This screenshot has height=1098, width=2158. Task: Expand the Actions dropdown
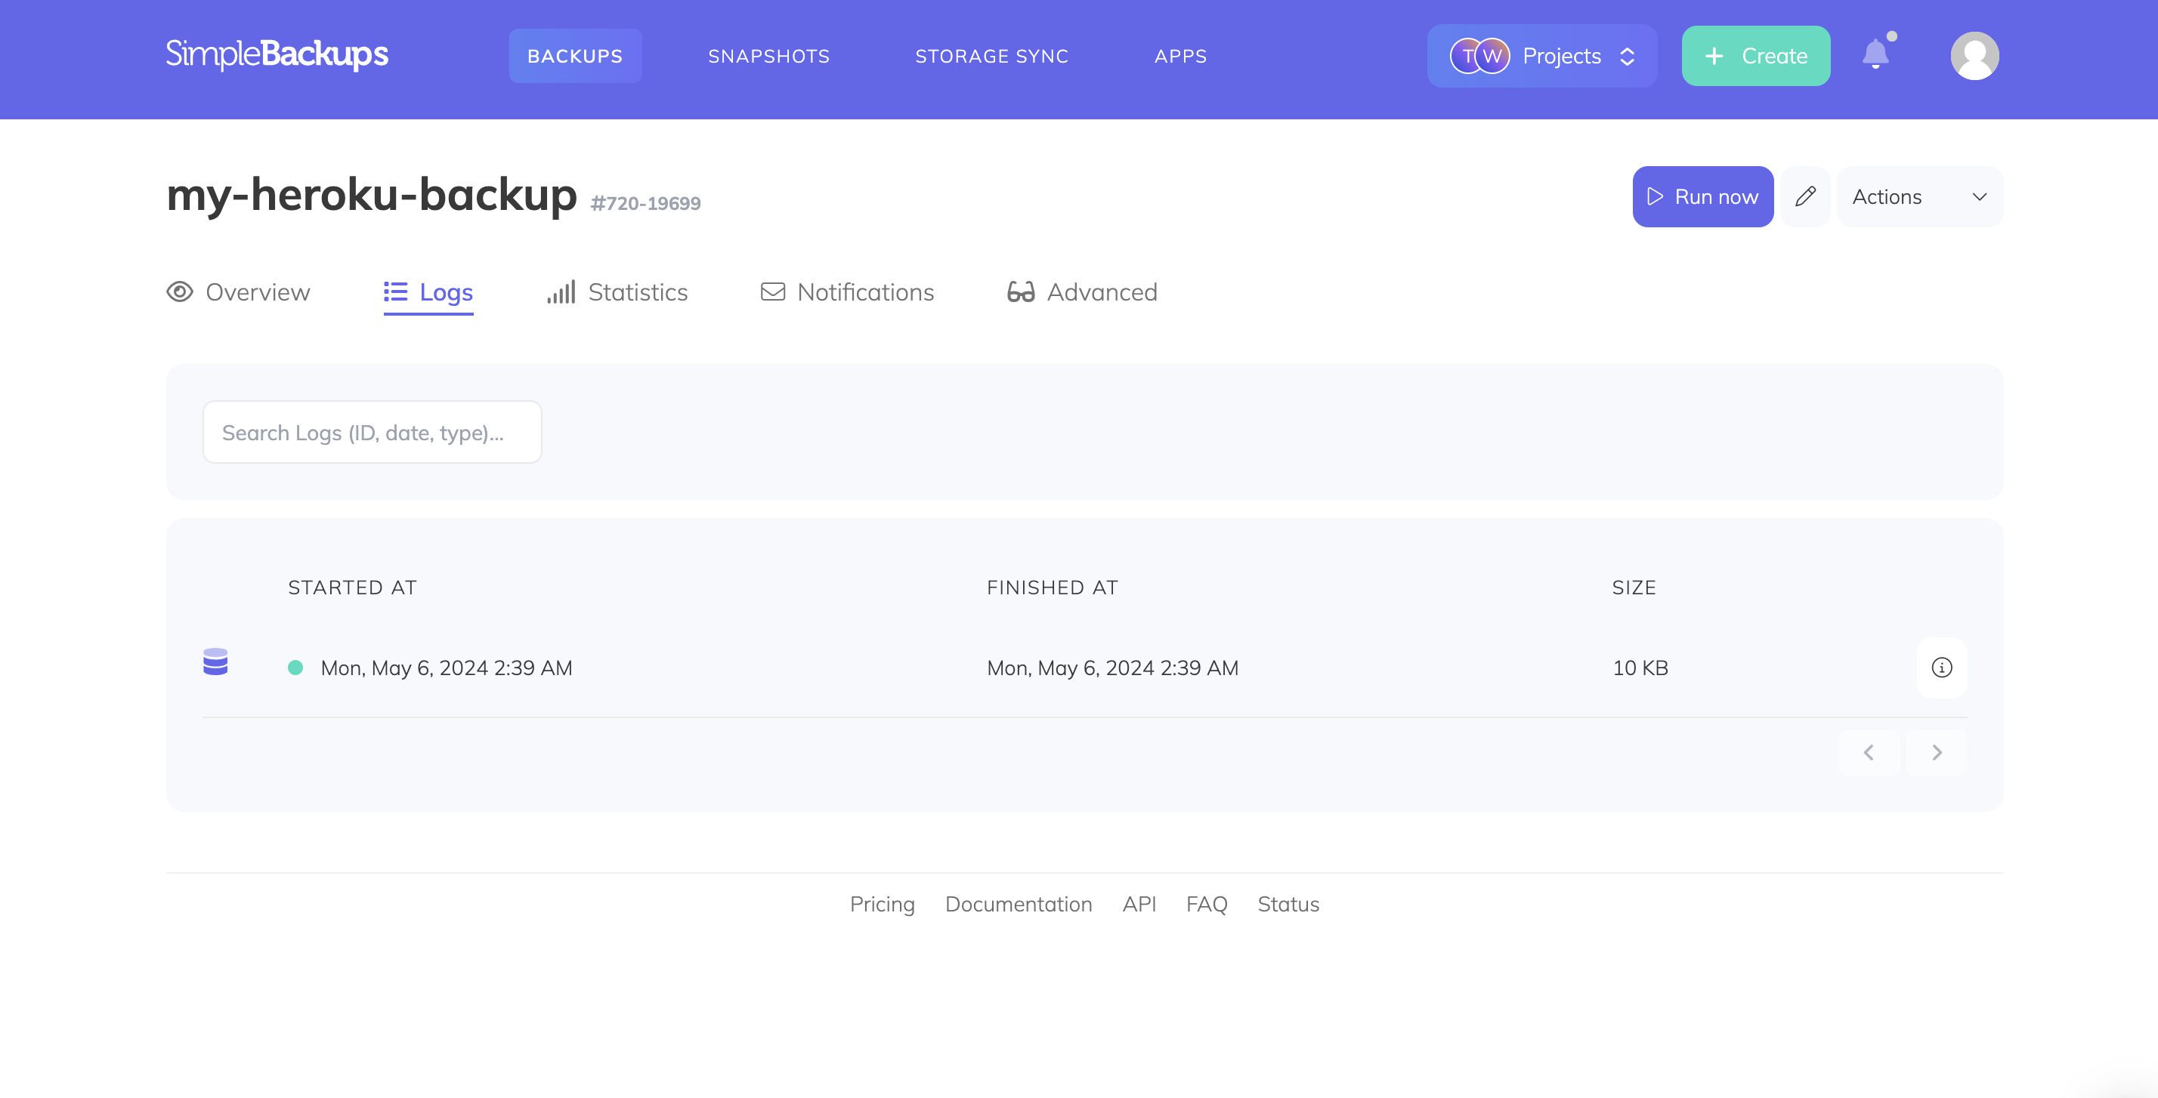coord(1919,196)
